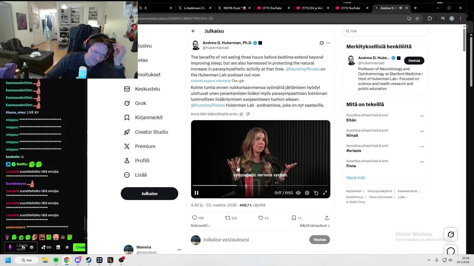
Task: Click the reply icon with 126 comments
Action: [x=195, y=218]
